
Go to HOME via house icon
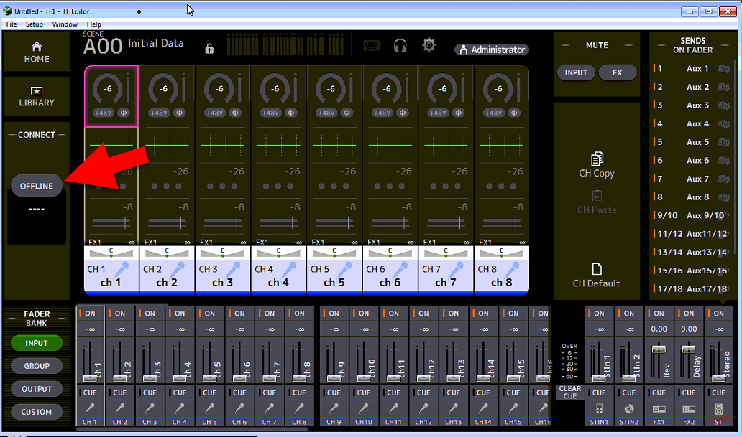(x=37, y=47)
